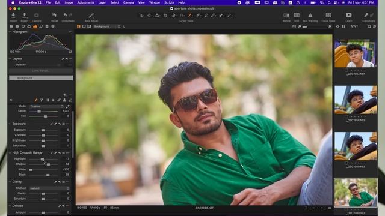The width and height of the screenshot is (385, 216).
Task: Collapse the Layers panel
Action: [10, 59]
